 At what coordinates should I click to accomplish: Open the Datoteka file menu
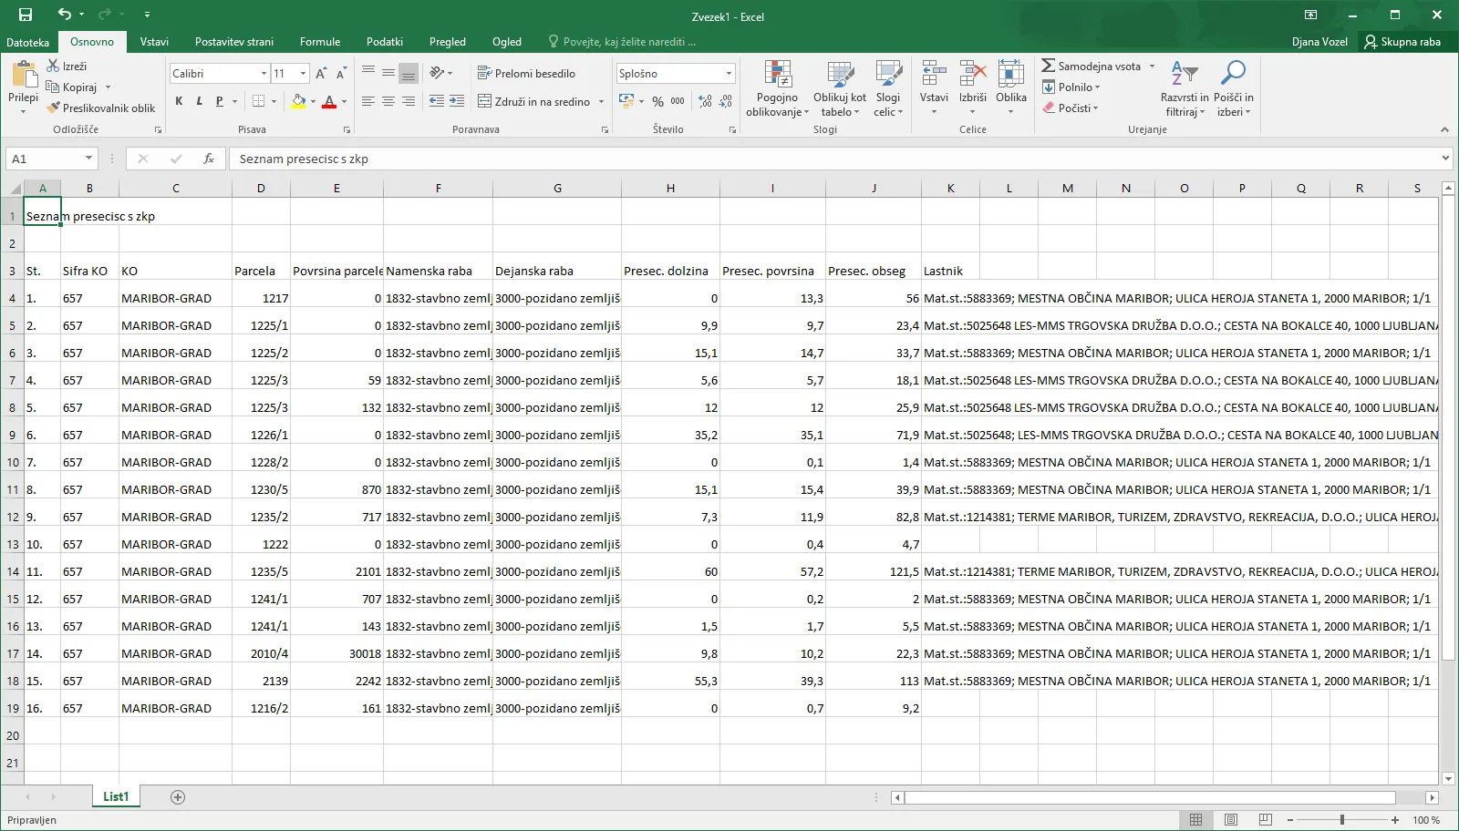pos(27,42)
